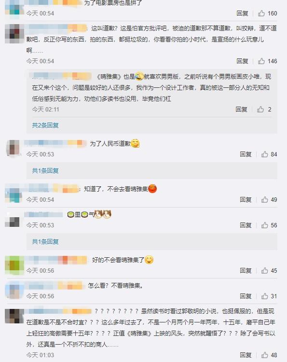Click thumbs-up on the 146-like comment
Viewport: 287px width, 362px height.
point(261,61)
